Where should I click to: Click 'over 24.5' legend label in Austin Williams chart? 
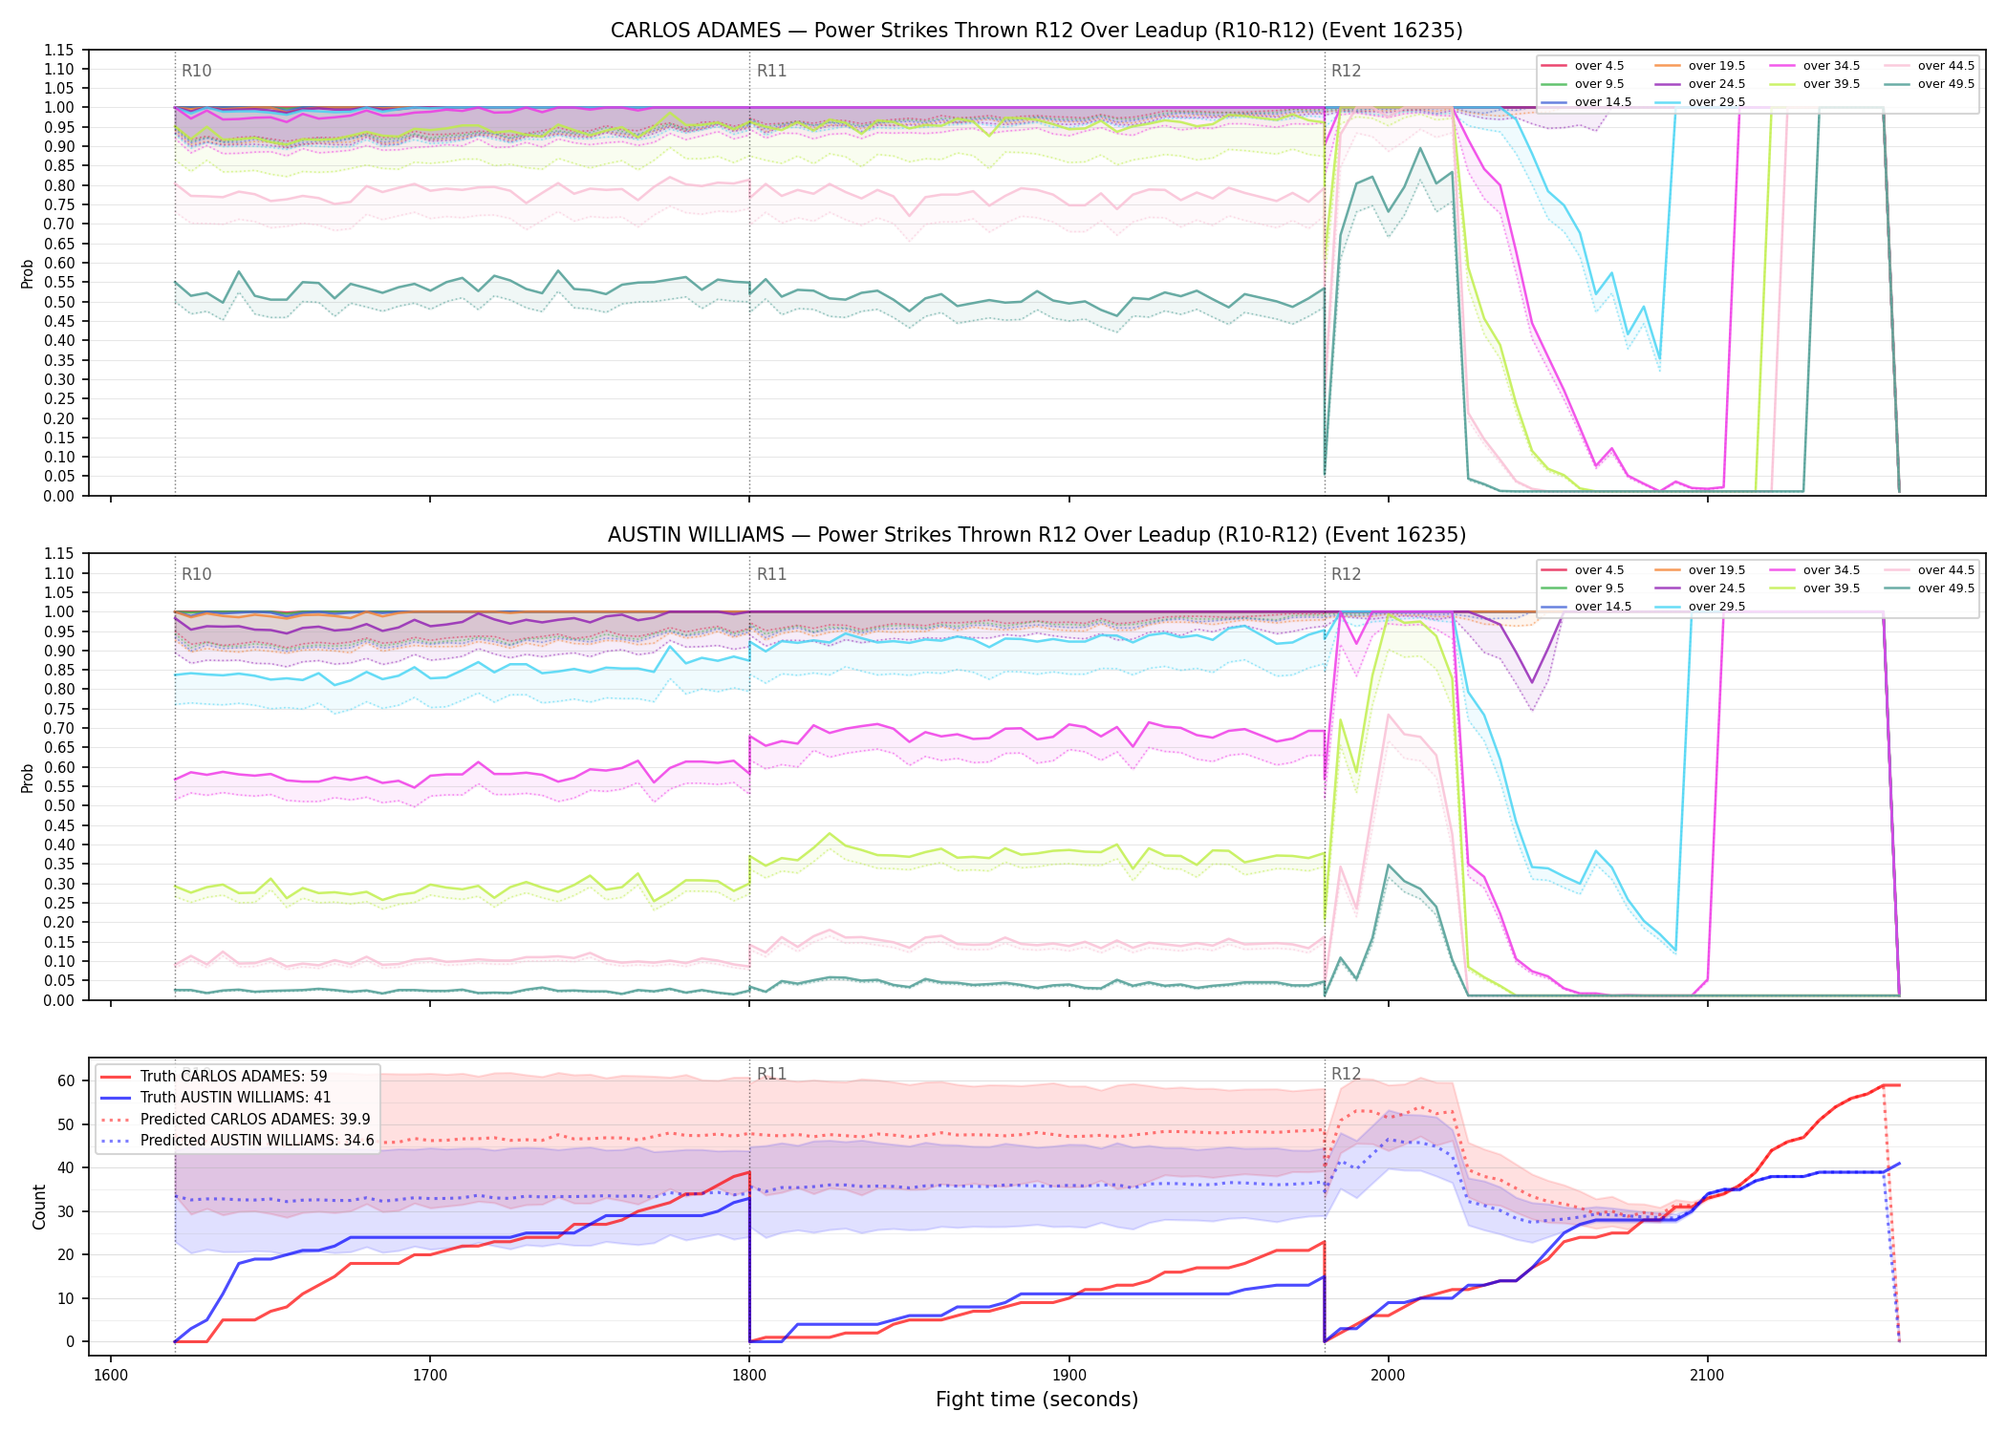click(x=1716, y=588)
